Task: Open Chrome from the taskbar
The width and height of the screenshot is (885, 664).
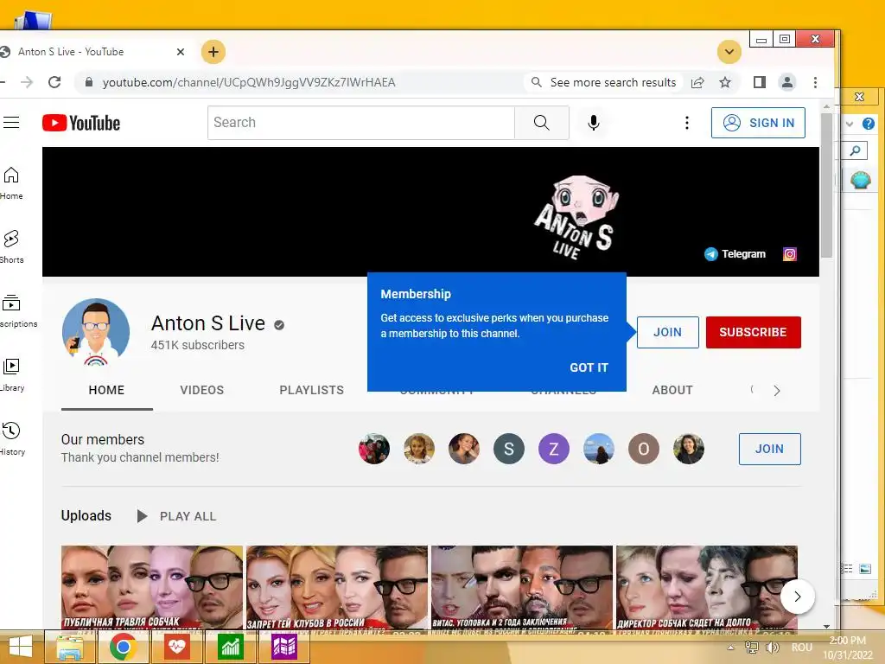Action: [123, 647]
